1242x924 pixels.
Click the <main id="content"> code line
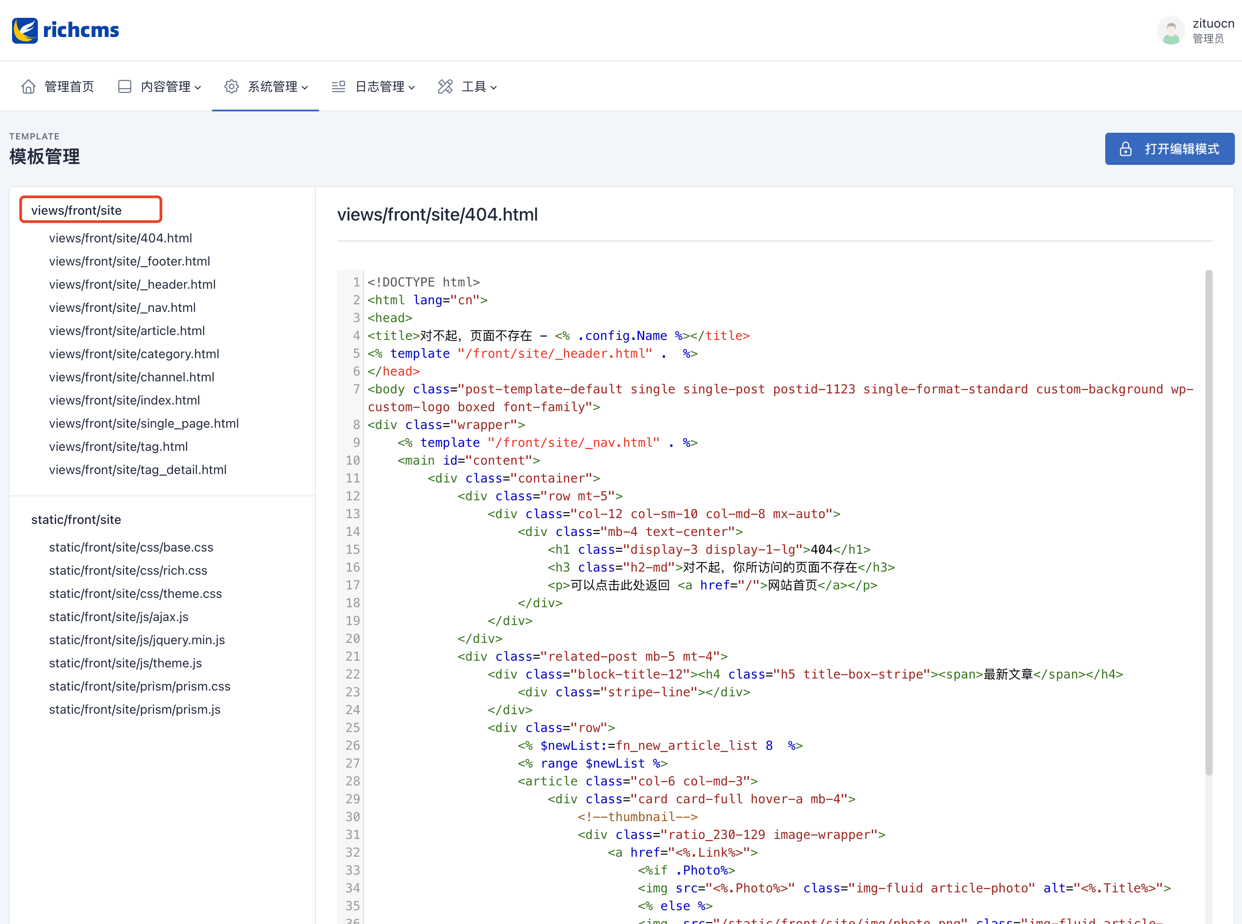click(469, 460)
